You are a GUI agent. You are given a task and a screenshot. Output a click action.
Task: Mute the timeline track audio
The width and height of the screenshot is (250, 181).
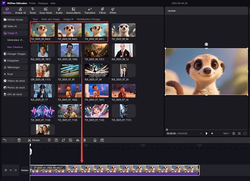[x=15, y=170]
